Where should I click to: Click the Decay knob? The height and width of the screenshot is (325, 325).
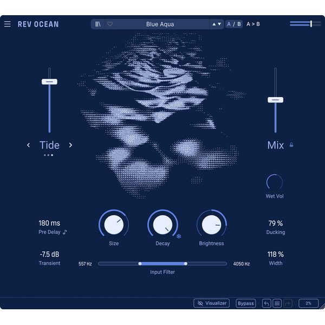162,225
